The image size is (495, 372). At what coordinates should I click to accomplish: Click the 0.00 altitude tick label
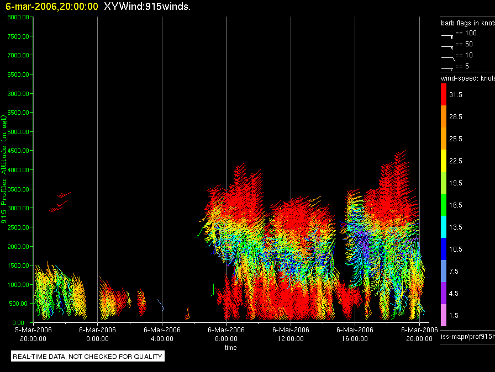pos(18,323)
